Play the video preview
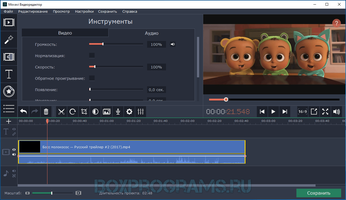 coord(273,111)
